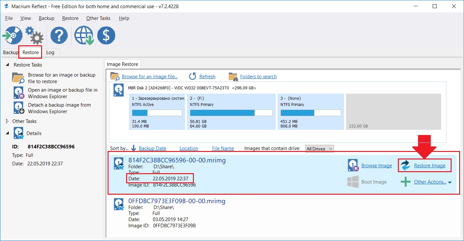Click the Details disk icon in sidebar
This screenshot has height=241, width=464.
(x=19, y=133)
